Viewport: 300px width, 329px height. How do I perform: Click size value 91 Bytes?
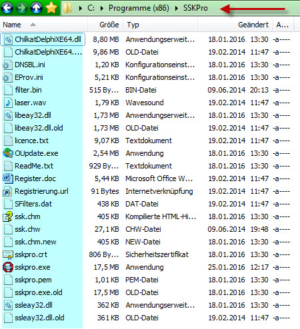click(x=105, y=191)
